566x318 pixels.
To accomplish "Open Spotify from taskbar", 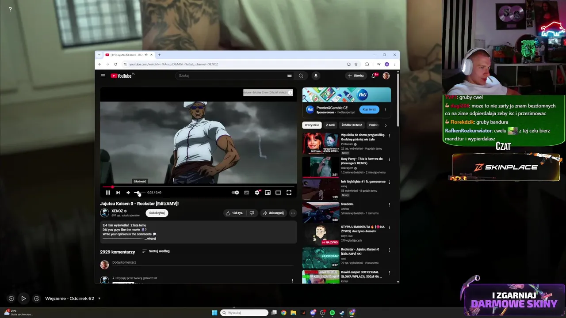I will coord(332,313).
